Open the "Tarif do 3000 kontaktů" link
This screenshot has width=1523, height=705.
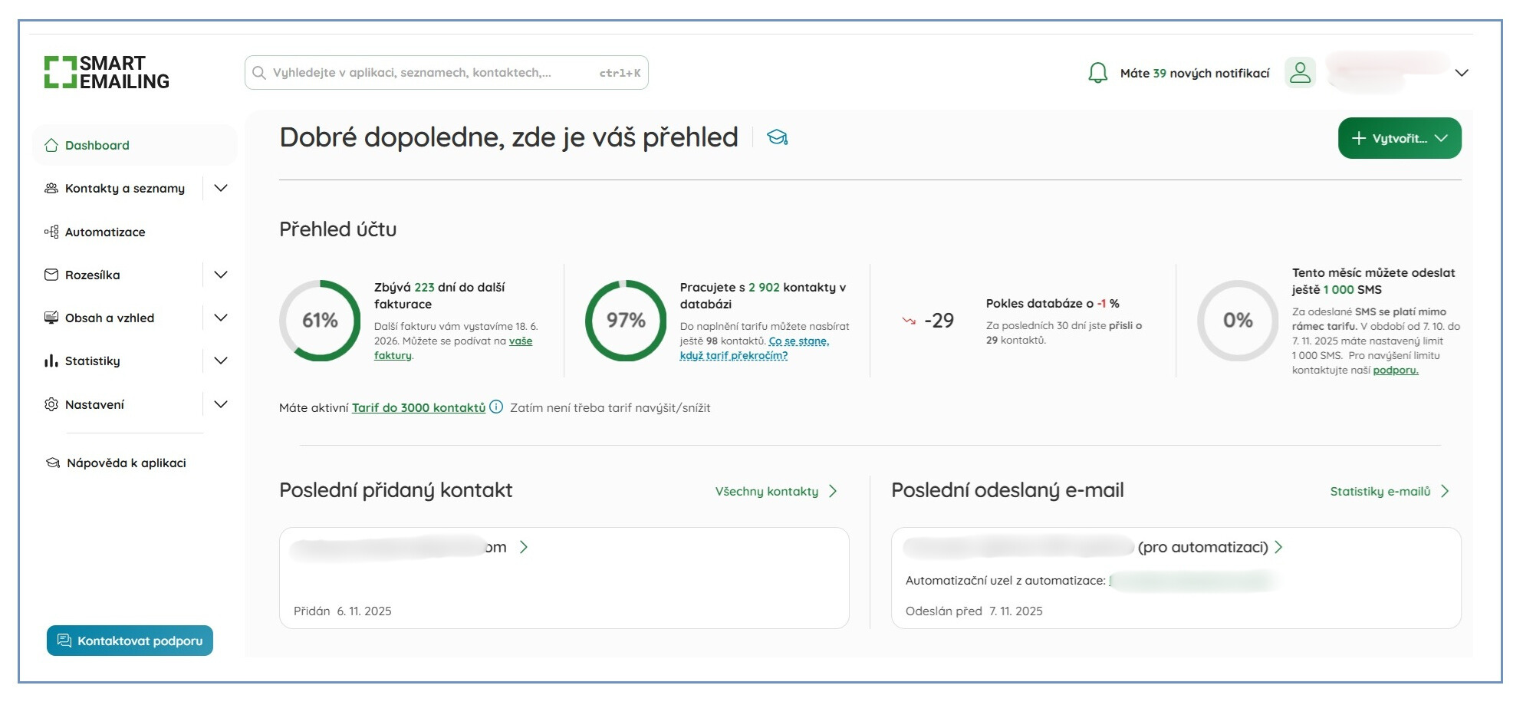pos(418,407)
